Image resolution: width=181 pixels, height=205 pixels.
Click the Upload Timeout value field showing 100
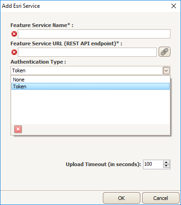tap(153, 164)
